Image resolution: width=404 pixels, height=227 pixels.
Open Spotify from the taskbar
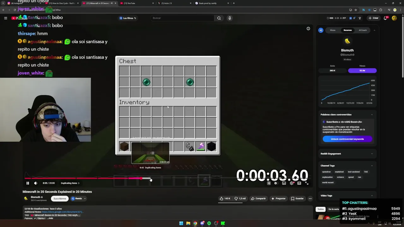pyautogui.click(x=209, y=223)
